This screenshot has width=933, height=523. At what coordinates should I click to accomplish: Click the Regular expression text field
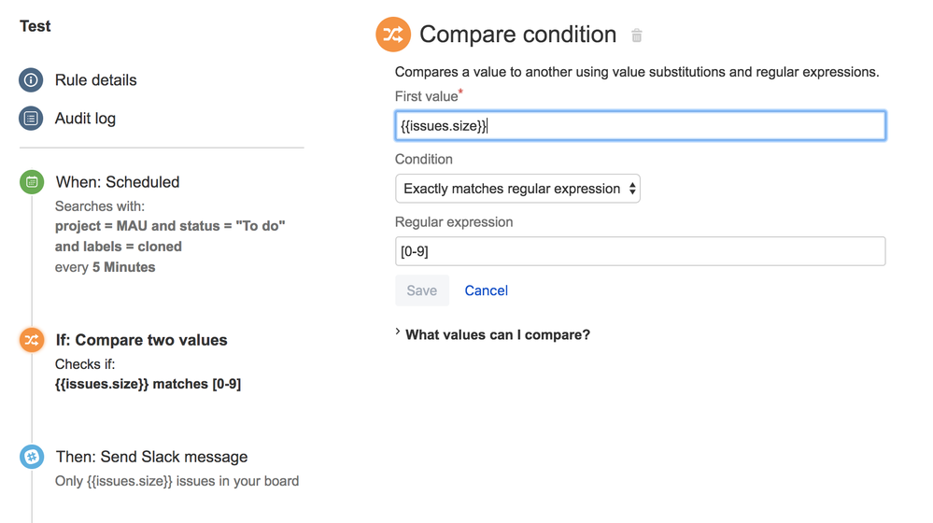640,251
